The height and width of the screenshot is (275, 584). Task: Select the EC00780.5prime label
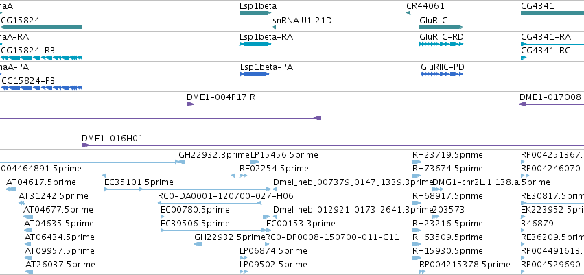[x=195, y=210]
